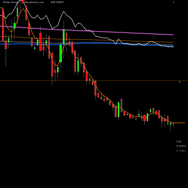Screen dimensions: 188x188
Task: Click the "Weekly Charts" title text
Action: point(10,2)
